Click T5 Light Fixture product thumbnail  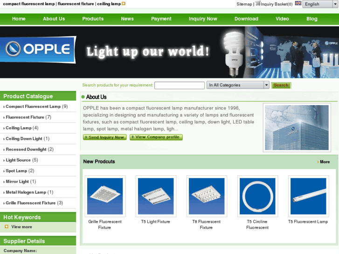(x=156, y=196)
